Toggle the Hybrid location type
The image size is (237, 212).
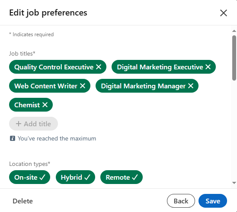pos(75,177)
